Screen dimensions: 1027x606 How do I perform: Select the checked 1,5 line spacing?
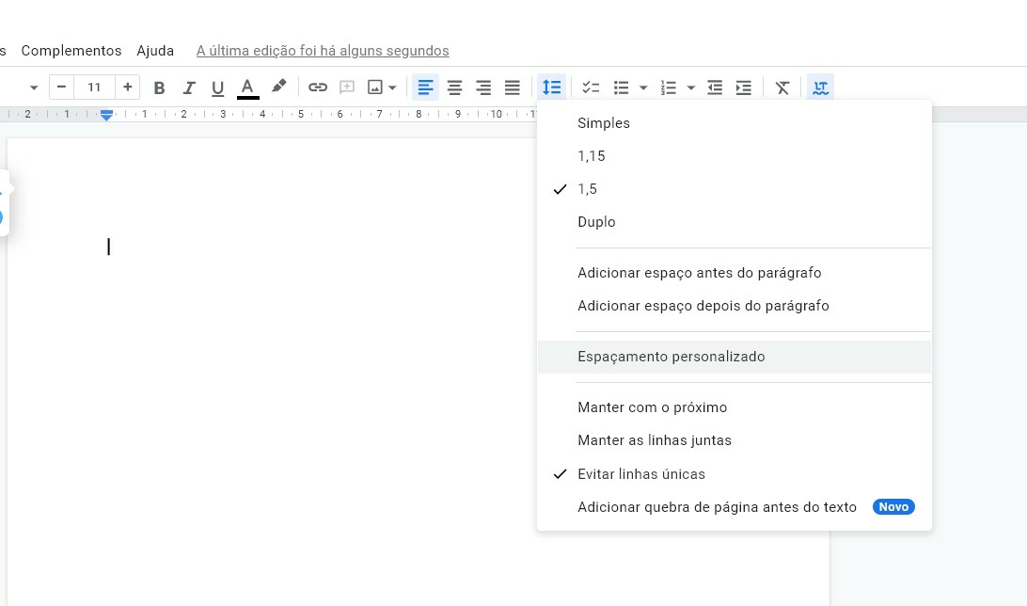[x=735, y=189]
